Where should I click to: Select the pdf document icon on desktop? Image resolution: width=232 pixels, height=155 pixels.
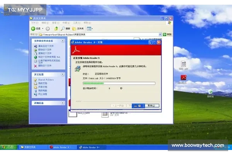coord(183,65)
